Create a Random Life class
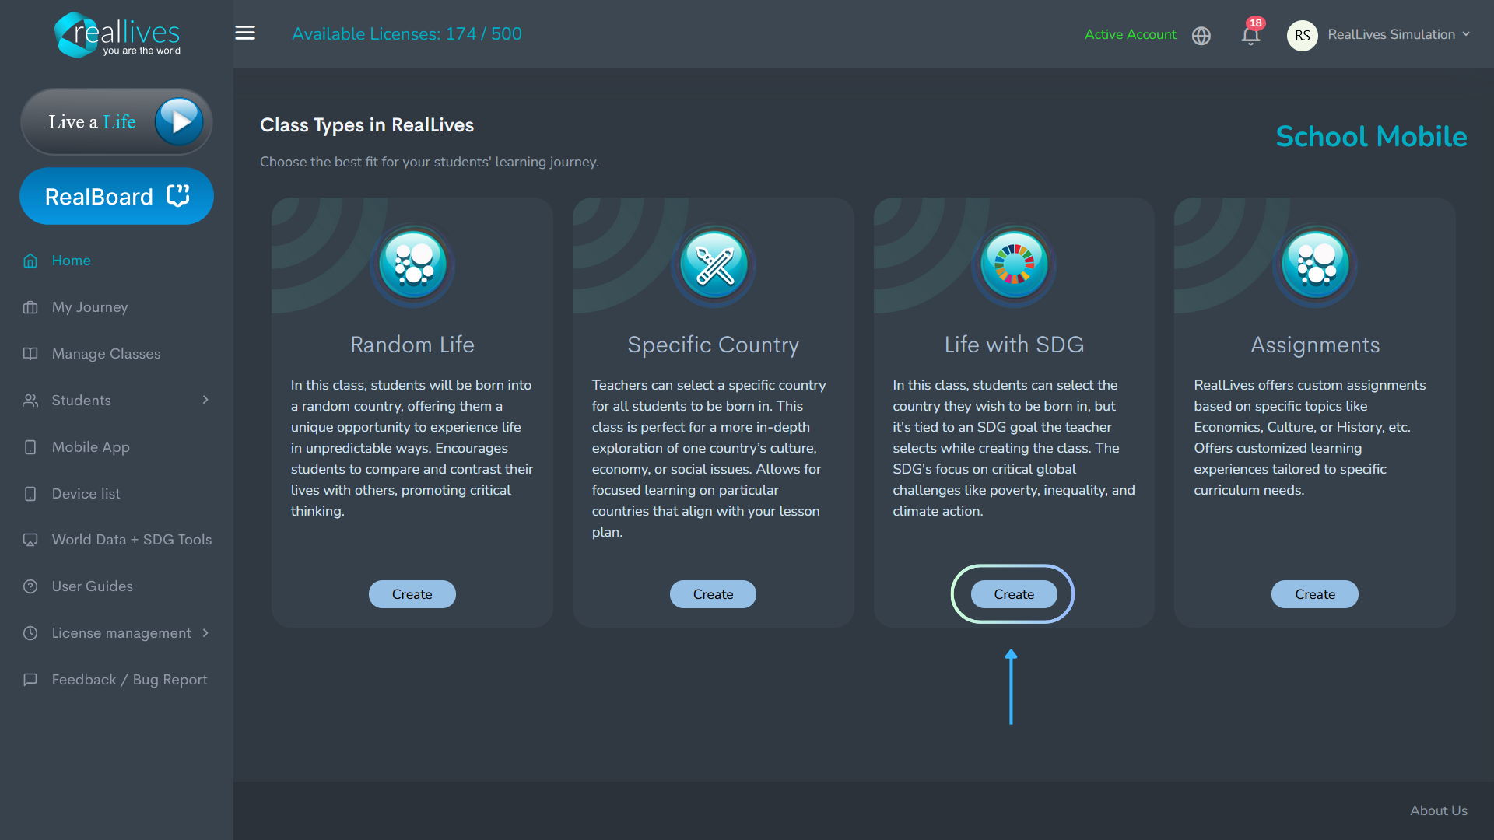 412,594
